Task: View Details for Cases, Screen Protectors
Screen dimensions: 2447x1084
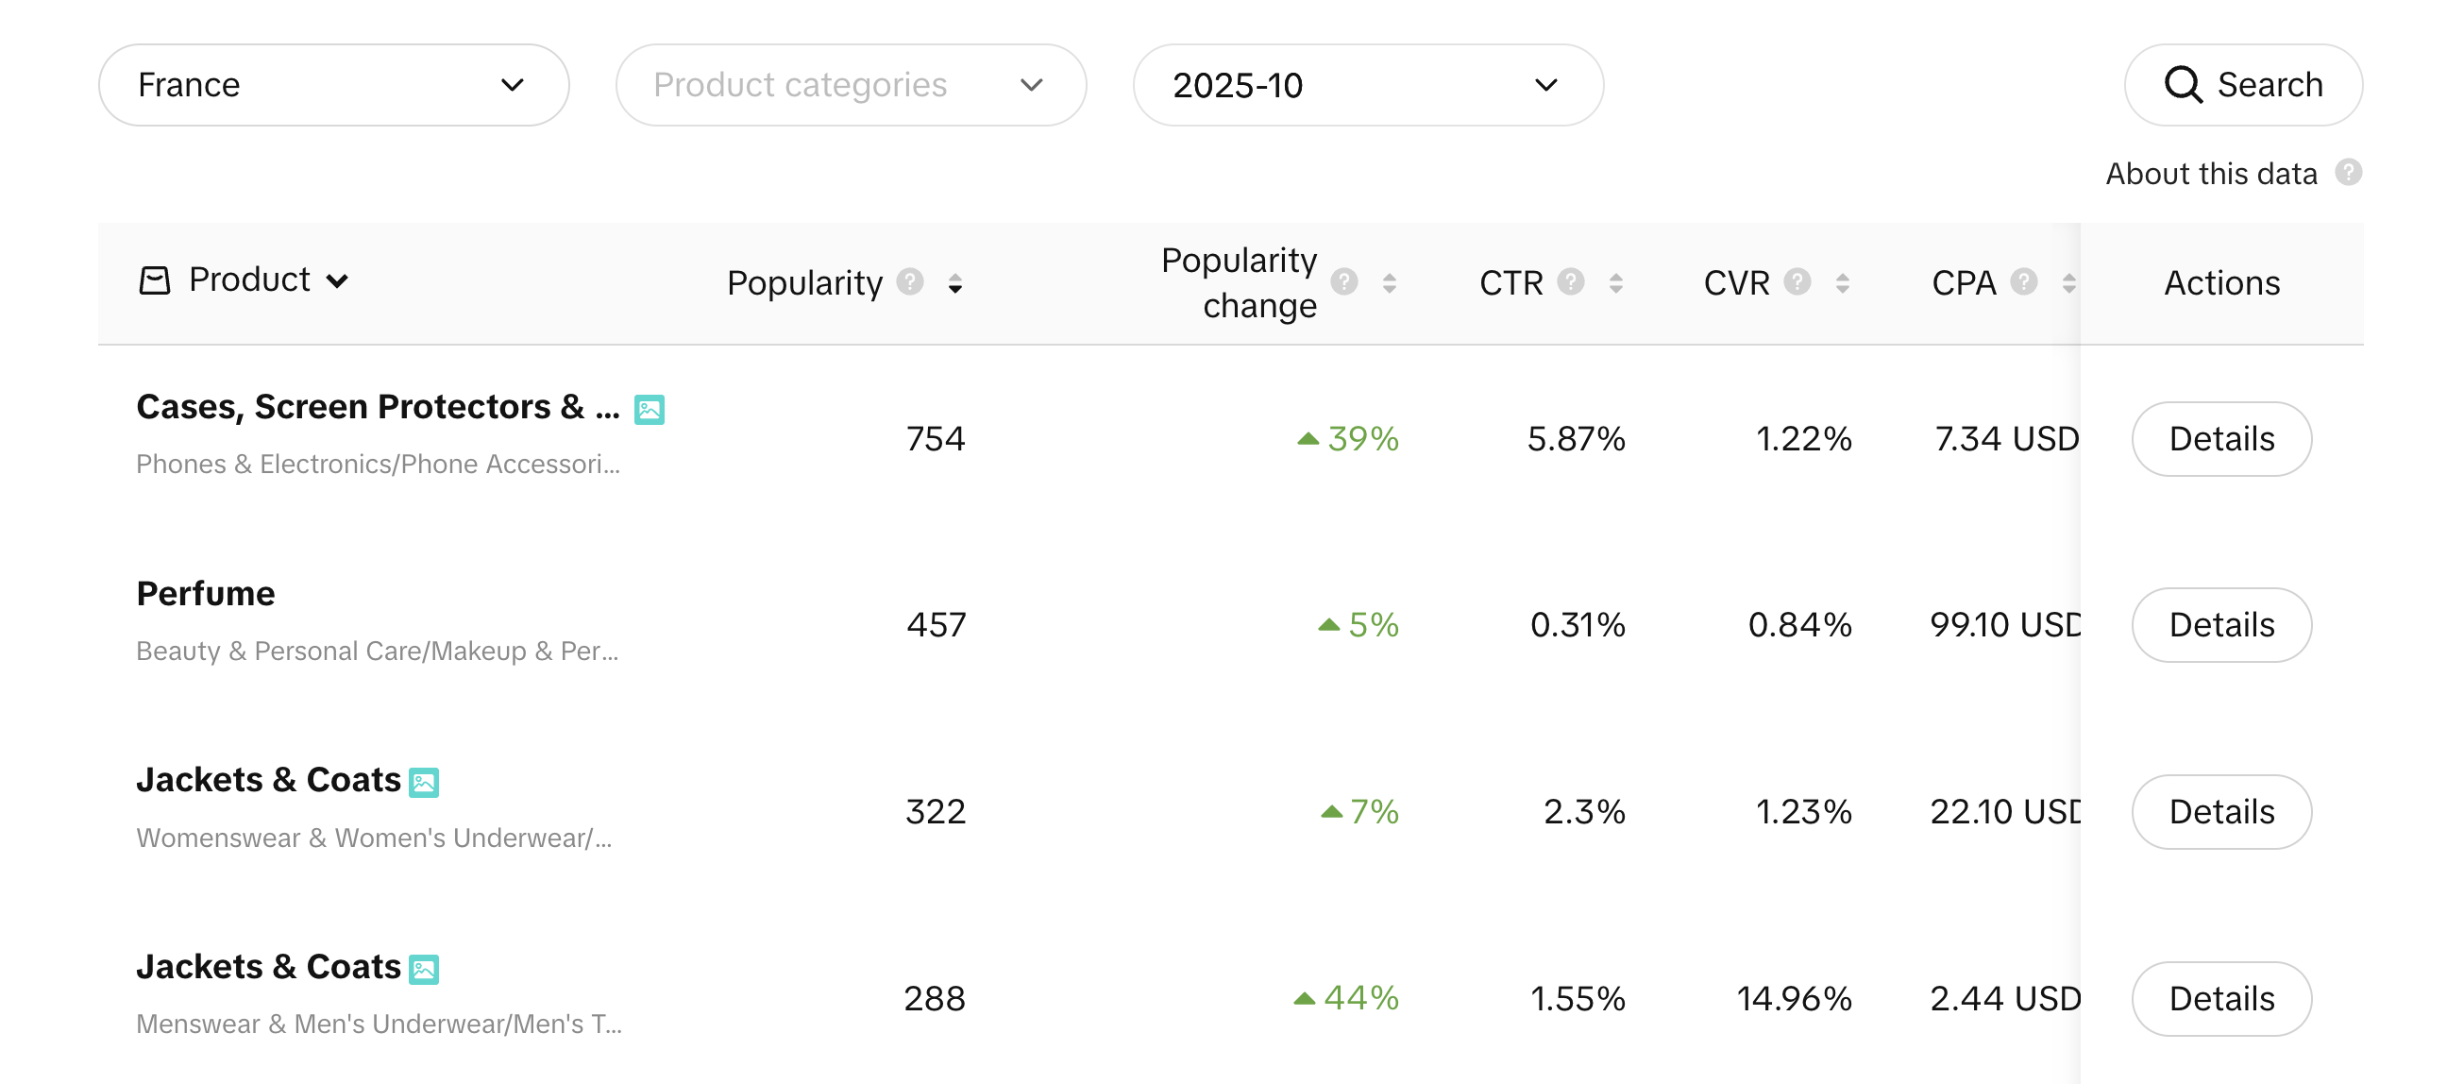Action: [2221, 439]
